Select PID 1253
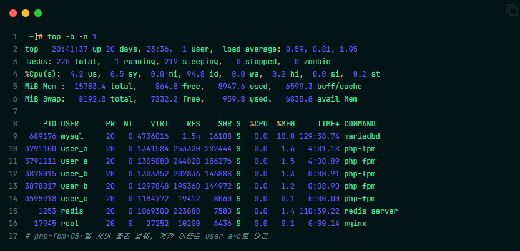 point(47,211)
